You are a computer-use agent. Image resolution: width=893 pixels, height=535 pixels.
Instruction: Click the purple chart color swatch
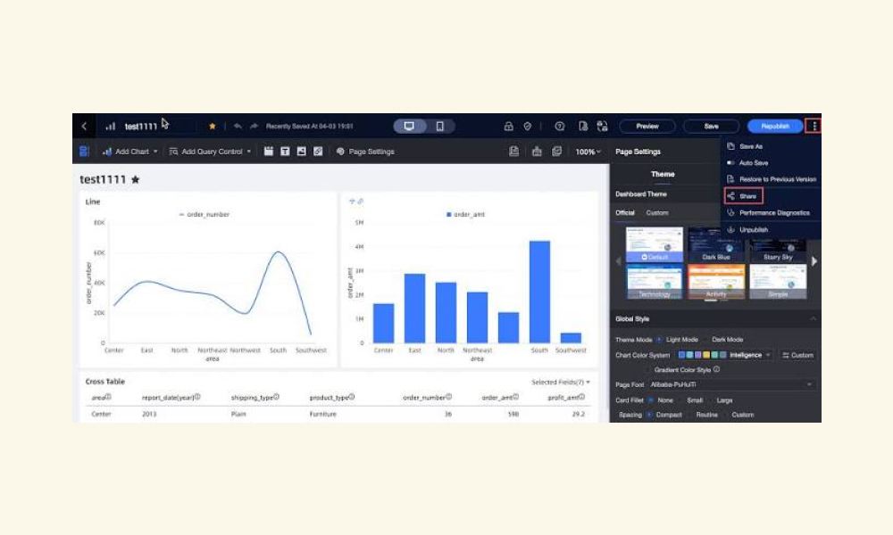(x=697, y=355)
